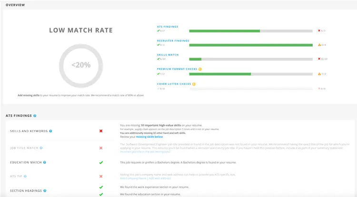
Task: Click the LOW MATCH RATE heading
Action: pyautogui.click(x=81, y=30)
